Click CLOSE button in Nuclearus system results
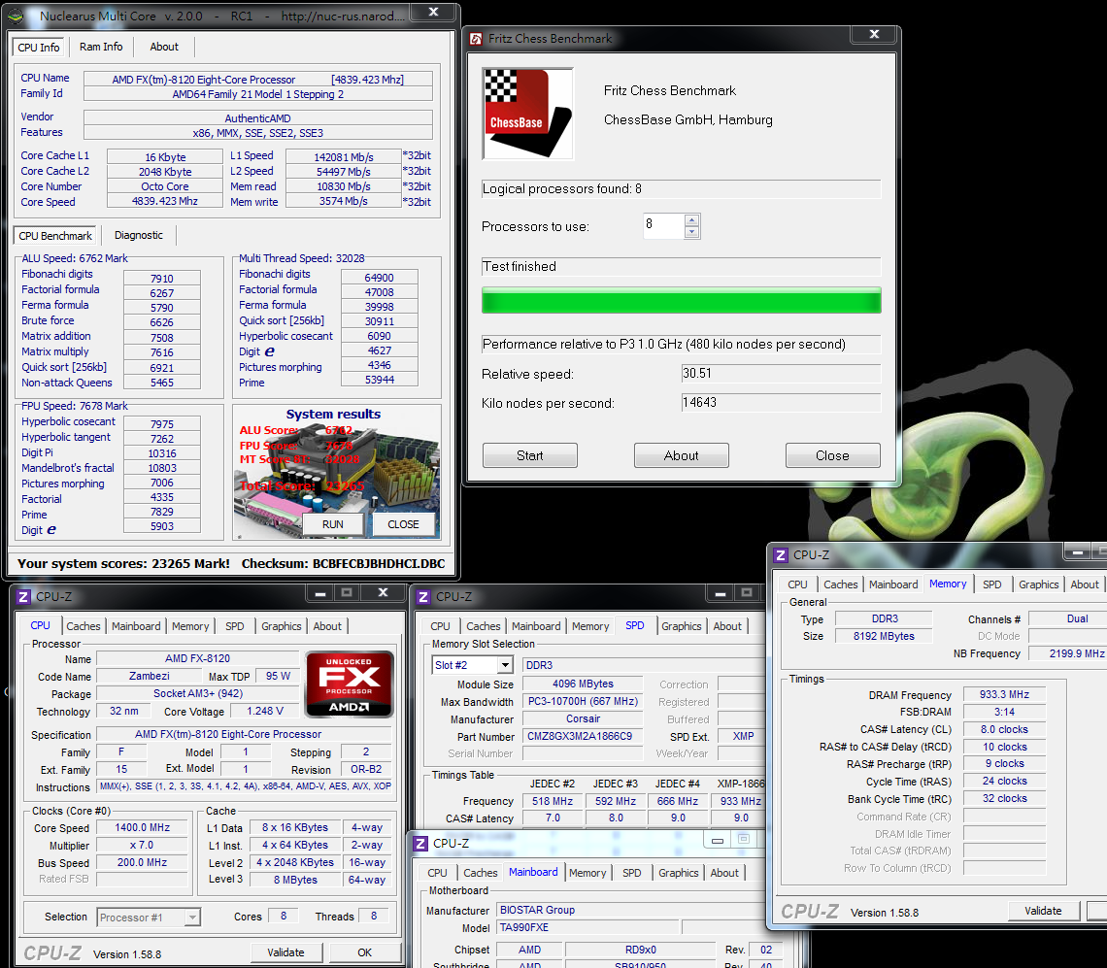This screenshot has height=968, width=1107. (403, 524)
